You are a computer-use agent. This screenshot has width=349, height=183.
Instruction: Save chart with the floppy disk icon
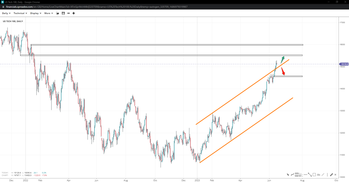tap(63, 13)
